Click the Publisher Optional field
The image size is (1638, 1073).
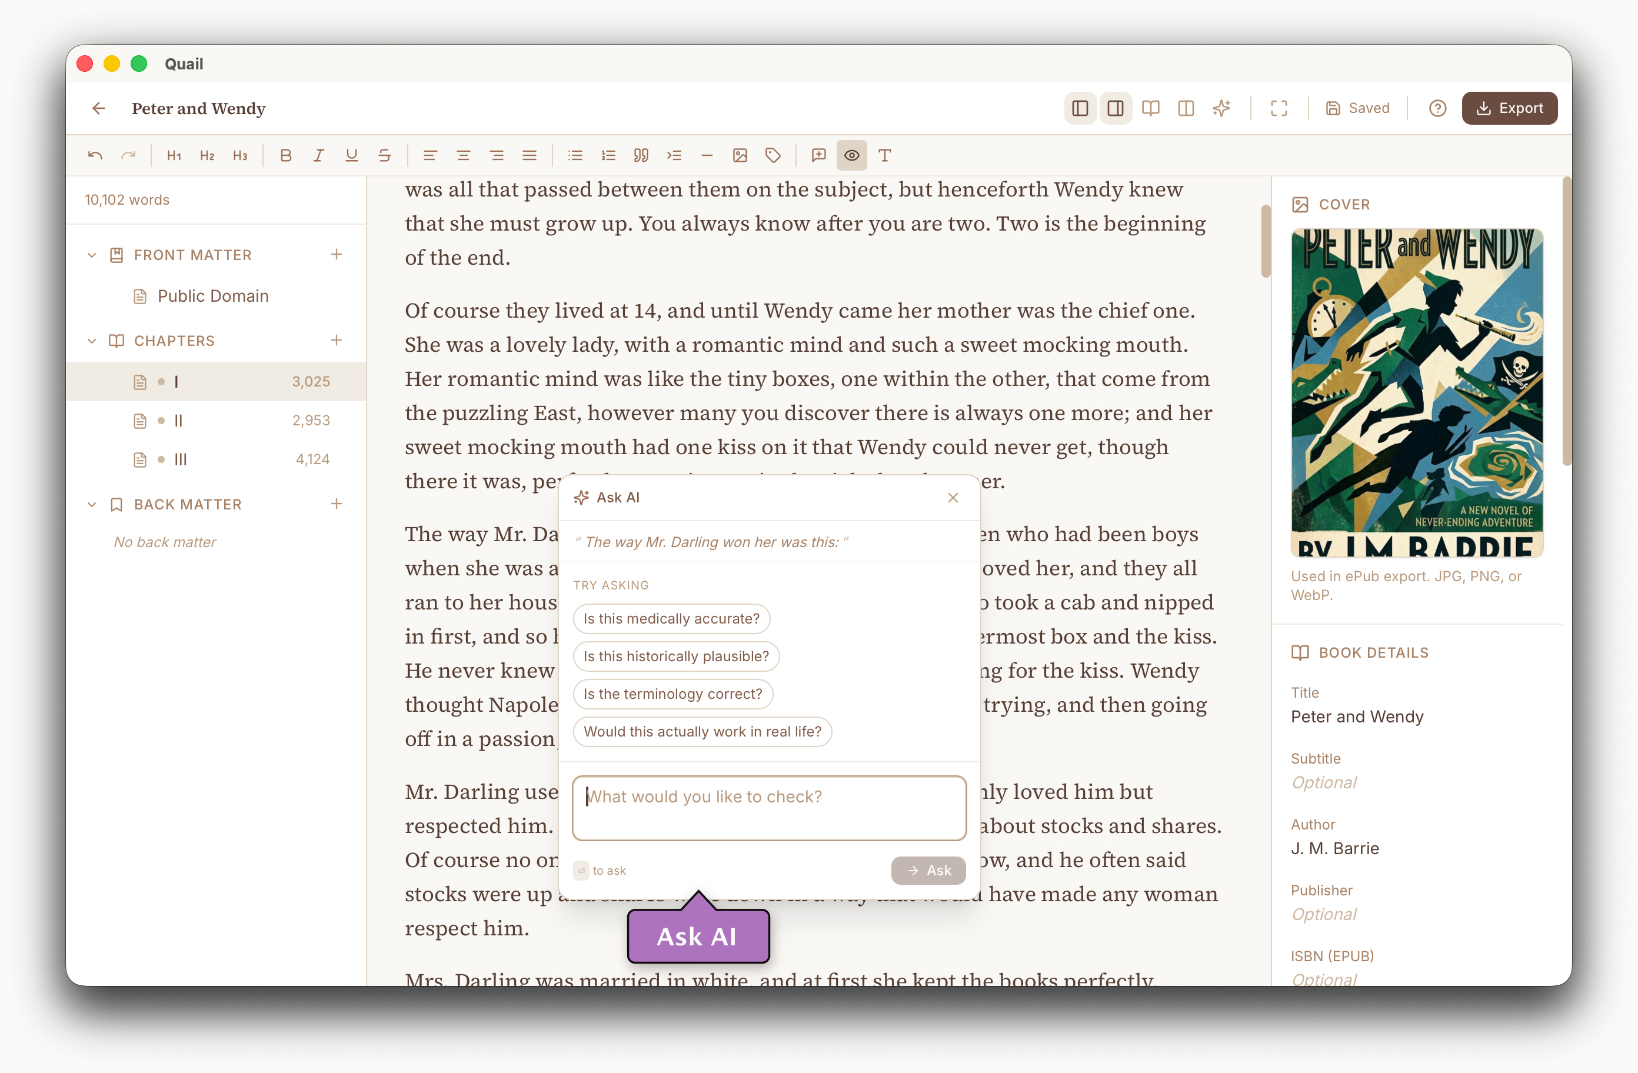click(1417, 914)
